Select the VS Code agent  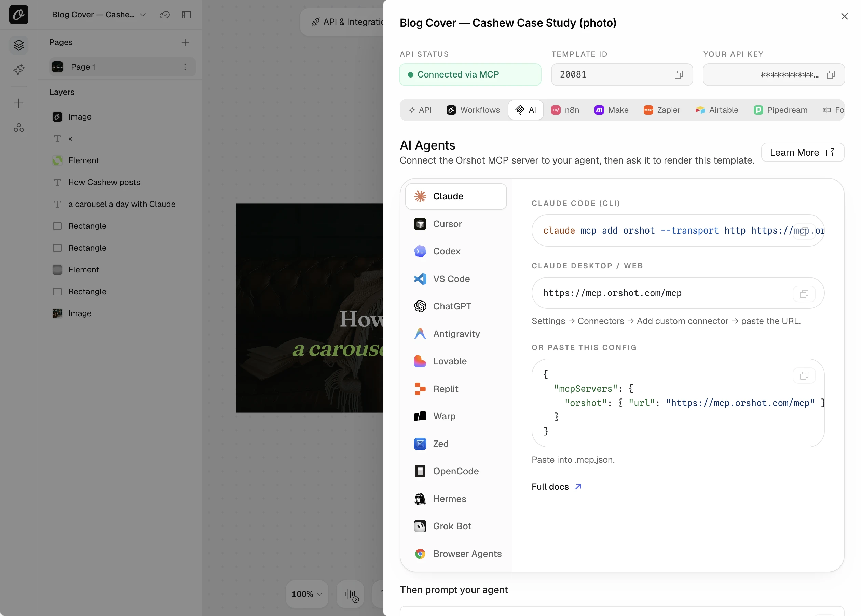tap(456, 279)
